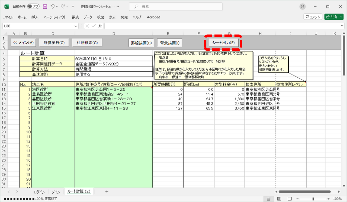347x202 pixels.
Task: Click the 計算実行(C) button
Action: tap(54, 43)
